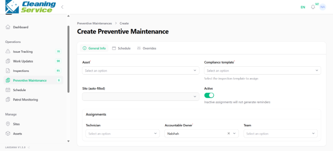This screenshot has height=151, width=333.
Task: Click the Assets cube icon
Action: [8, 134]
